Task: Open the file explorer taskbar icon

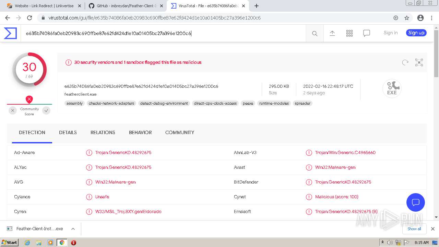Action: click(x=39, y=243)
